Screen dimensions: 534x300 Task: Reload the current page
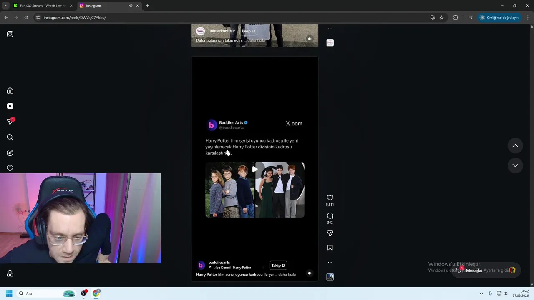pos(26,17)
